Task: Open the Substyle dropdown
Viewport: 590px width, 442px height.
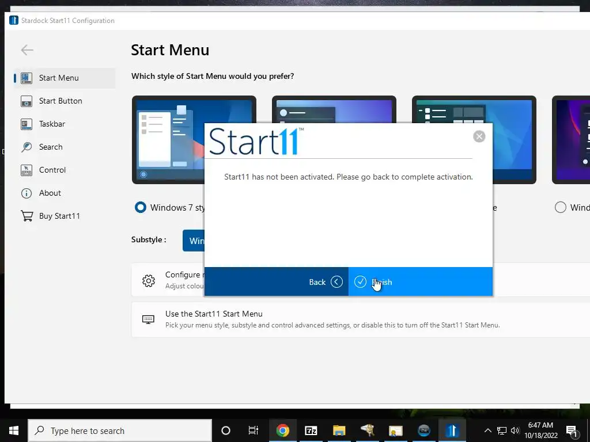Action: pyautogui.click(x=194, y=241)
